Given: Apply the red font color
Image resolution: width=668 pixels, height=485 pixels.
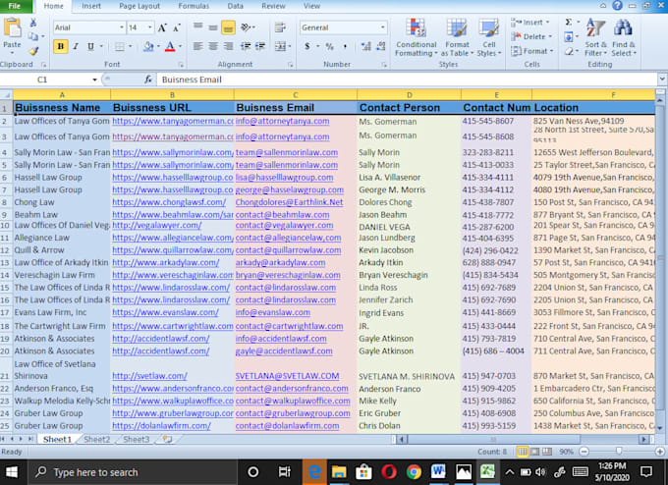Looking at the screenshot, I should point(170,46).
